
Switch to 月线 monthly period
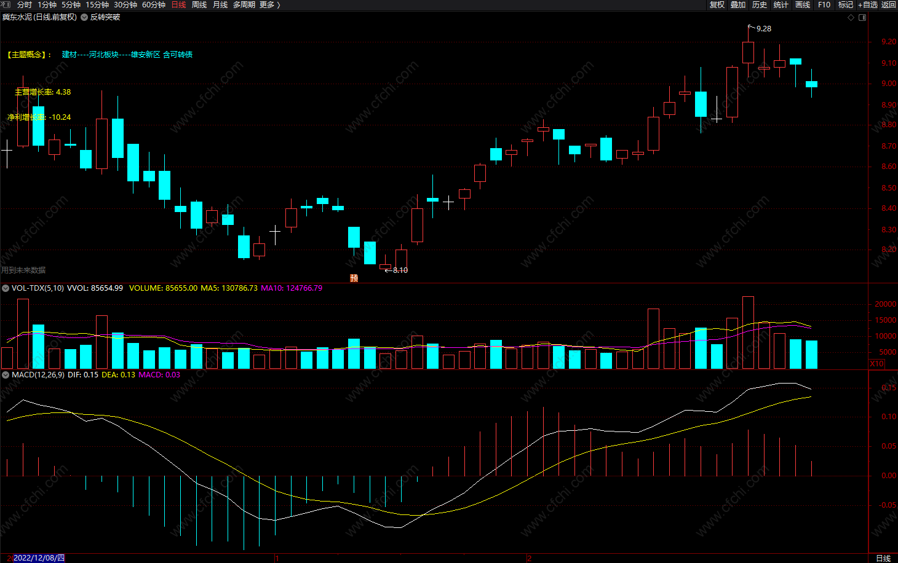point(220,5)
